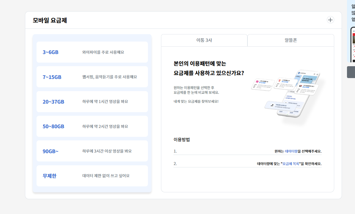Expand the 모바일 요금제 section with the plus icon
Screen dimensions: 355x214
(330, 20)
